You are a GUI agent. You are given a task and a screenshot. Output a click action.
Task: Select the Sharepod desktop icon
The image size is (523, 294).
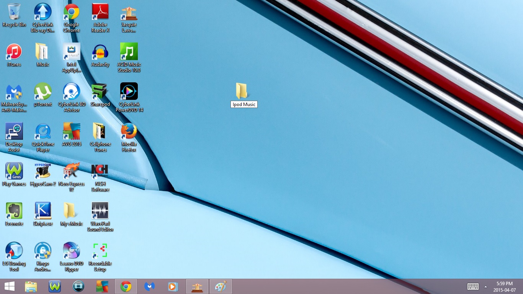(x=100, y=95)
